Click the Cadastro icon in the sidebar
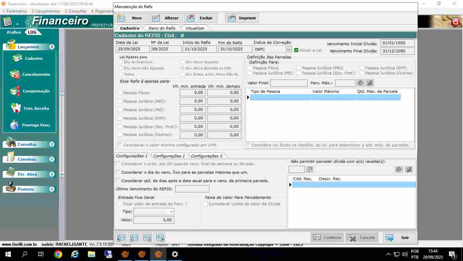Viewport: 463px width, 261px height. [18, 58]
